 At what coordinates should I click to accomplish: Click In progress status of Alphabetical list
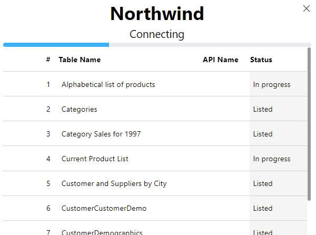click(x=272, y=84)
